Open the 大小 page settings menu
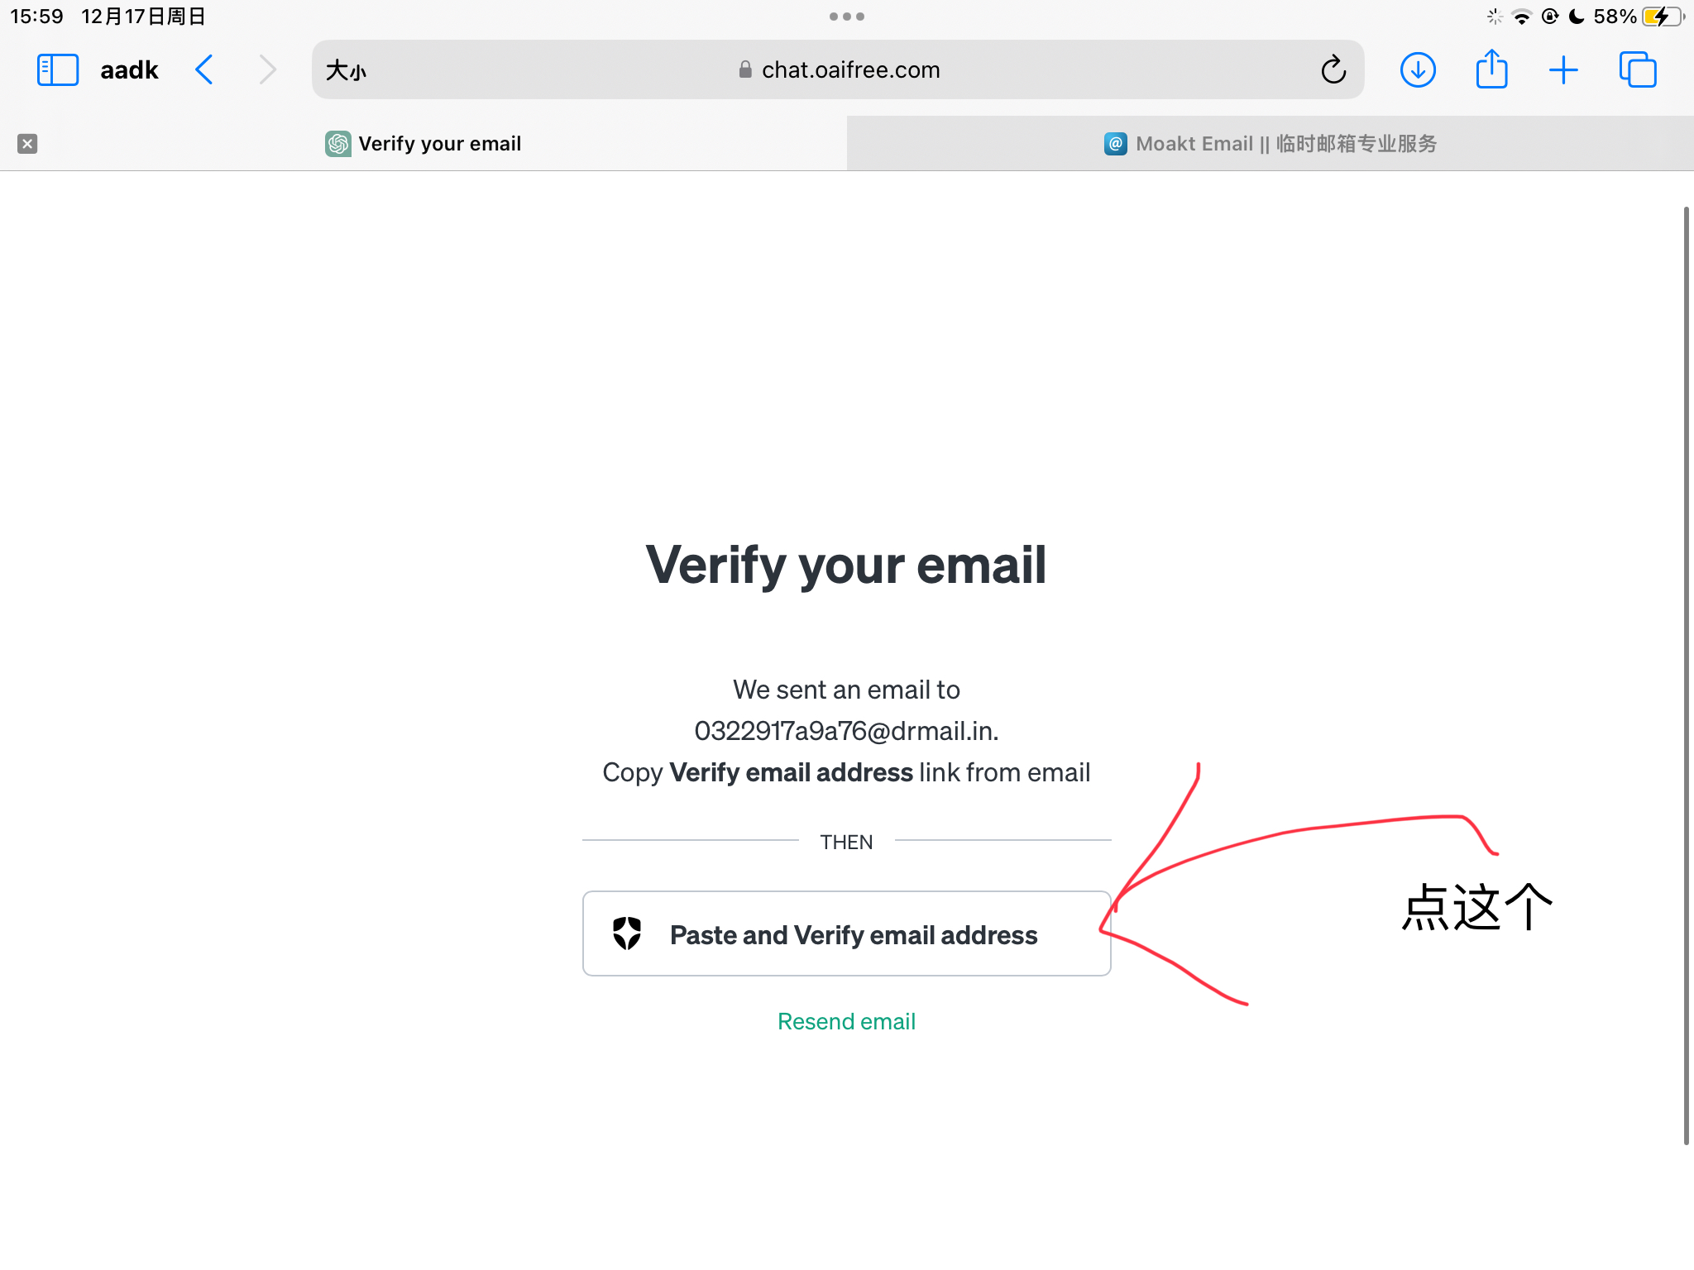1694x1270 pixels. click(x=346, y=70)
